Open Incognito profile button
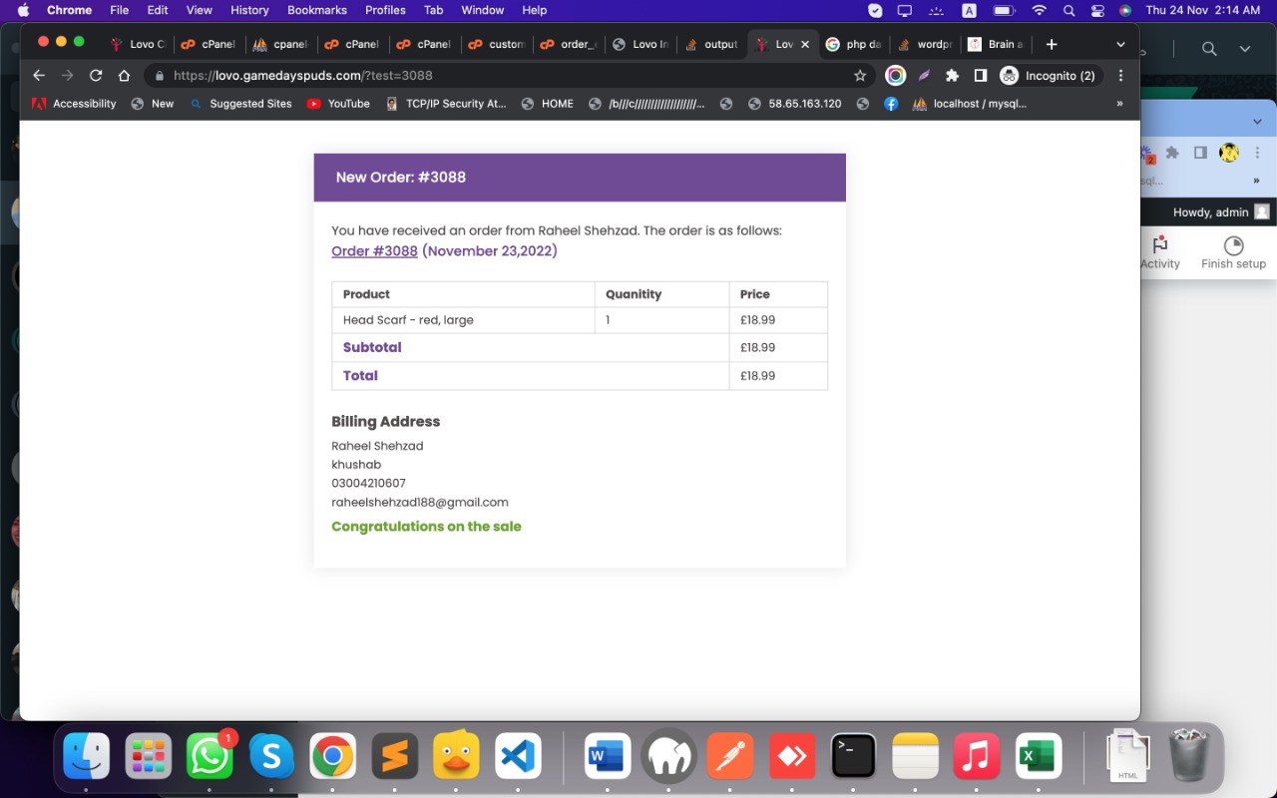Screen dimensions: 1277x798 [1048, 76]
